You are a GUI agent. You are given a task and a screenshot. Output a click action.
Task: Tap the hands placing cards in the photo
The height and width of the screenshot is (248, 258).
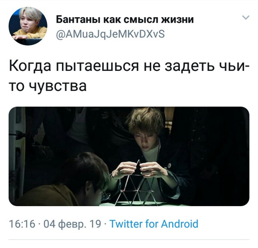[140, 169]
